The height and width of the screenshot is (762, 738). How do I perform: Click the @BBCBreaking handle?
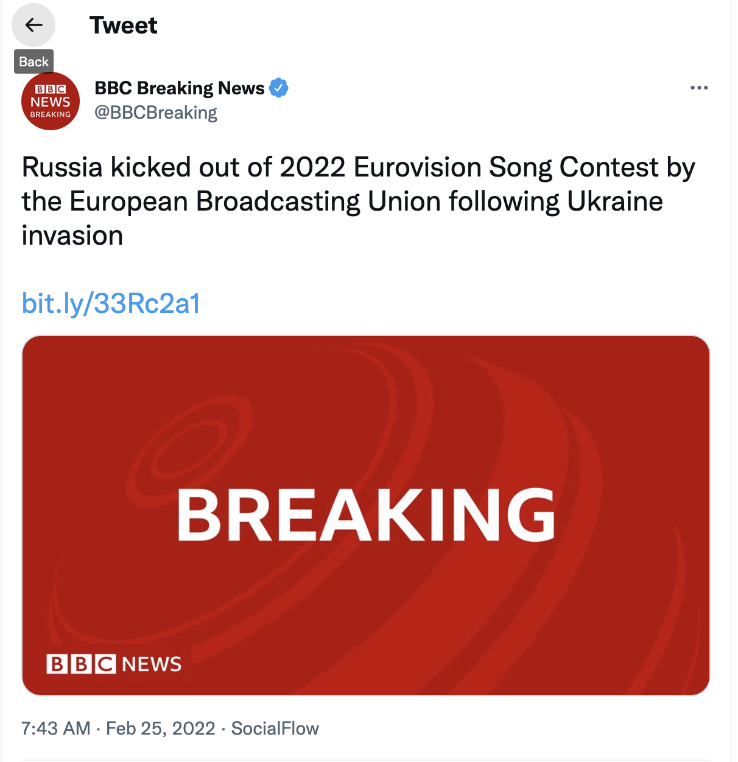[x=156, y=113]
